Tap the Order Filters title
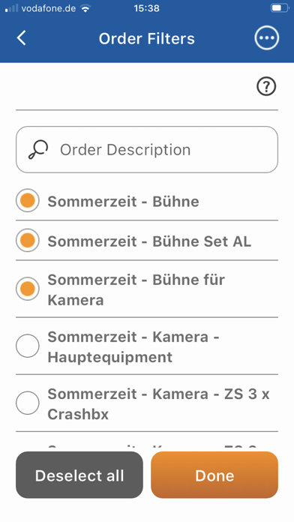 pos(146,38)
